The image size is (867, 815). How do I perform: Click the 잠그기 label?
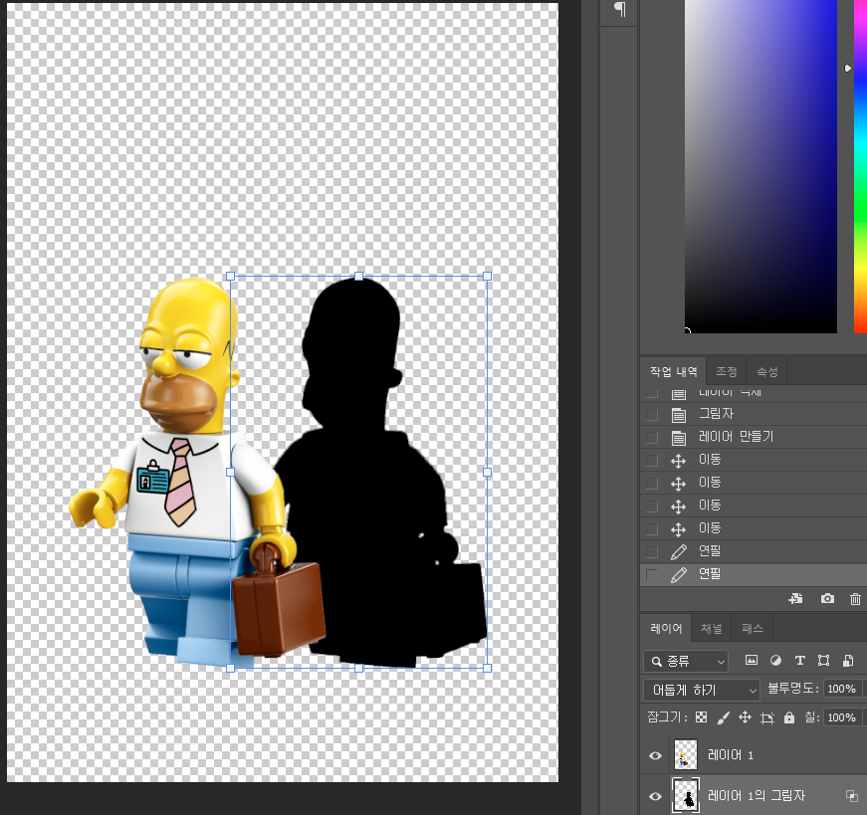tap(667, 717)
